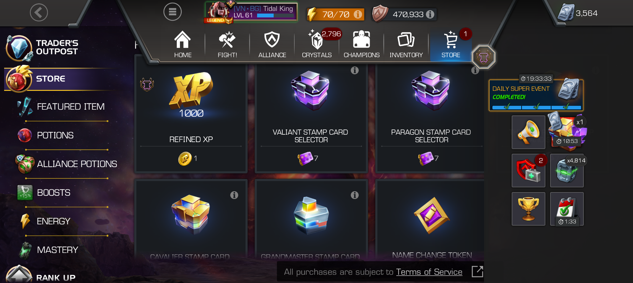Show info for Valiant Stamp Card Selector

(x=355, y=70)
